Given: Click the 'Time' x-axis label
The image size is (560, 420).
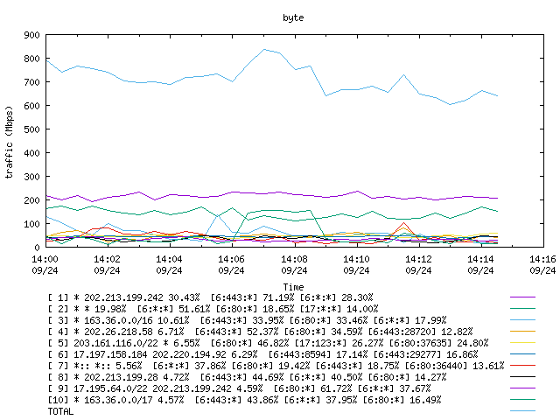Looking at the screenshot, I should pyautogui.click(x=293, y=287).
